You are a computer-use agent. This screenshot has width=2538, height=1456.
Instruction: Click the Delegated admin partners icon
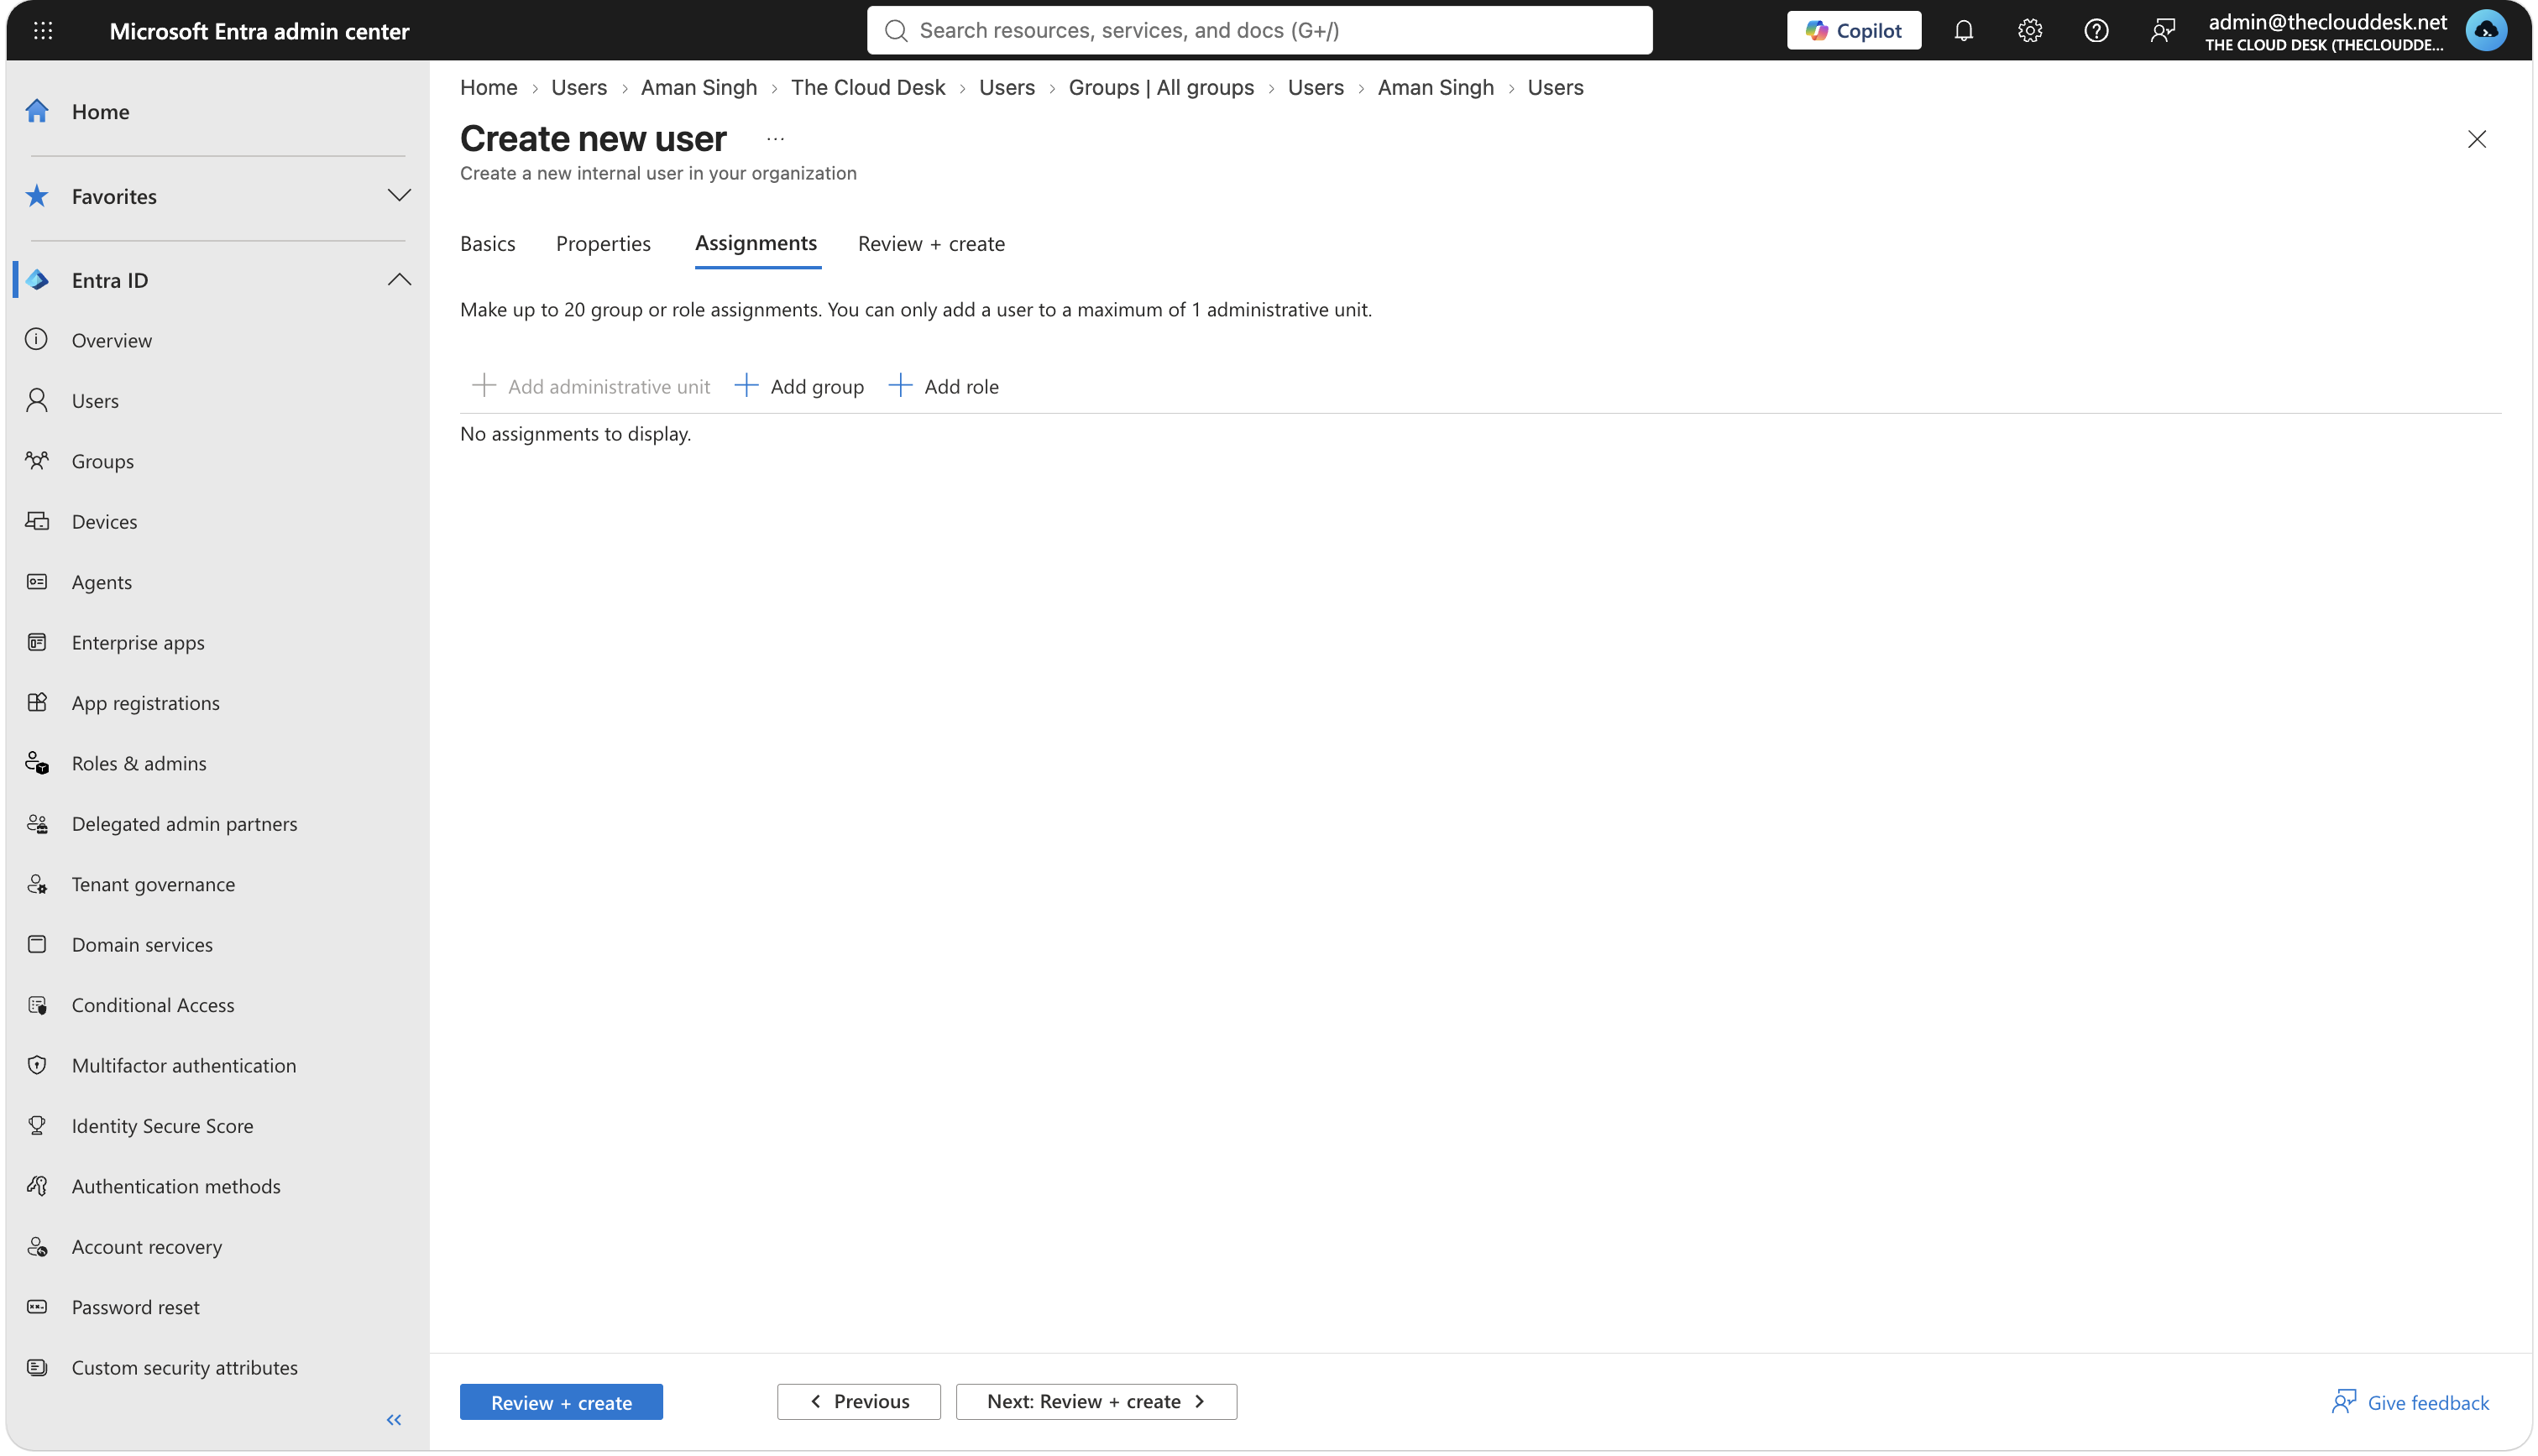[x=37, y=823]
